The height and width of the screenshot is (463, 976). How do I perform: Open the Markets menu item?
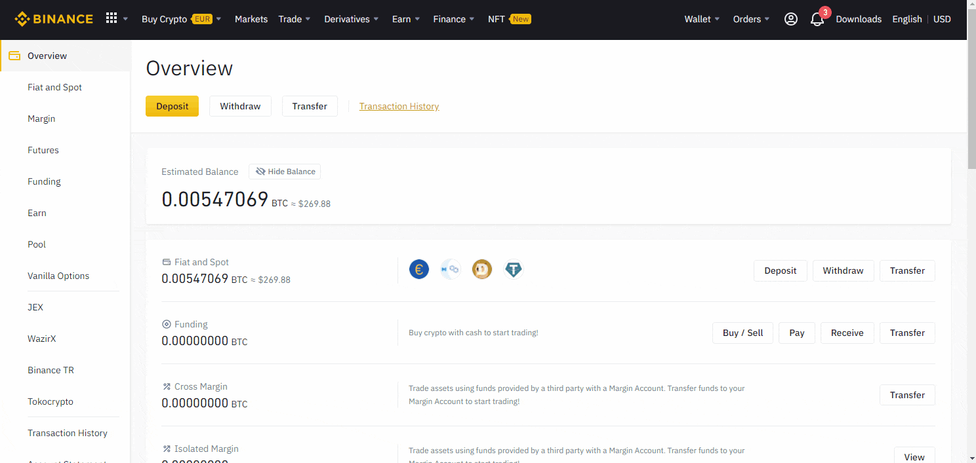click(x=251, y=19)
